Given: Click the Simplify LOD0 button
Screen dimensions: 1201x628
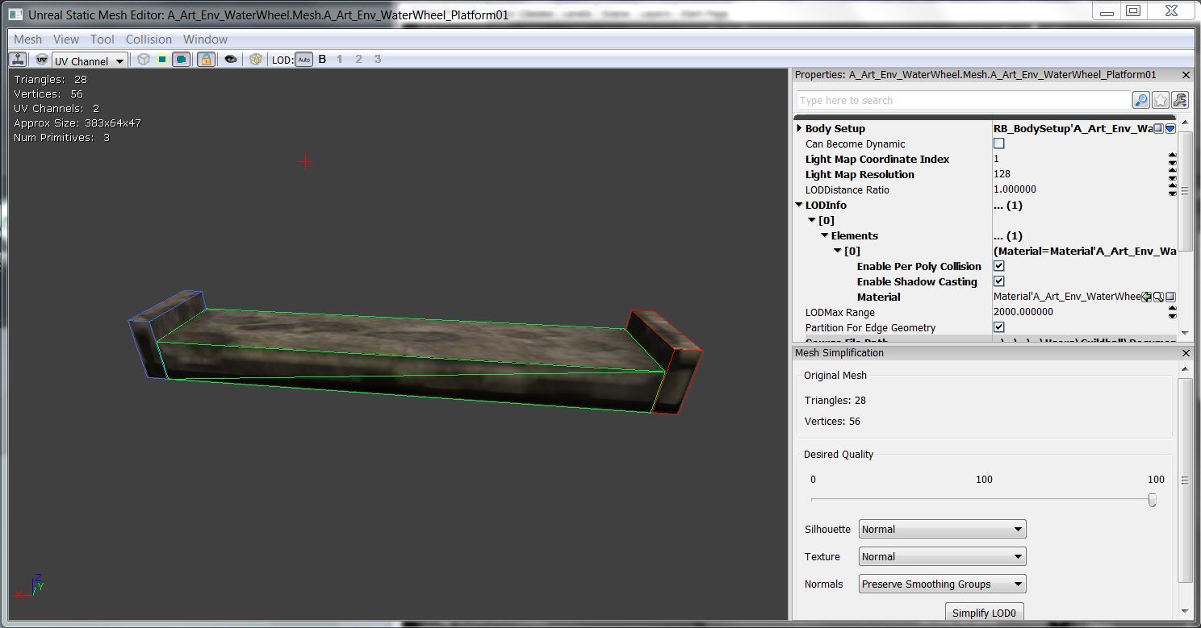Looking at the screenshot, I should point(984,612).
